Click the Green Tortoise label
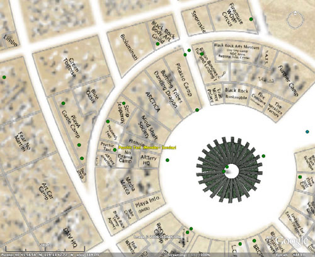Screen dimensions: 315x257 72,67
